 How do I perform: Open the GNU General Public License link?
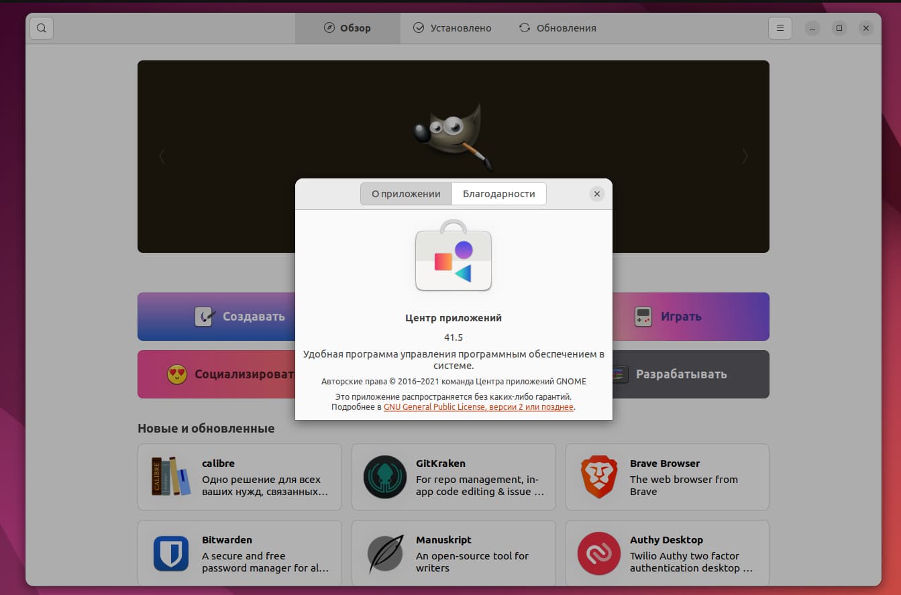[478, 407]
